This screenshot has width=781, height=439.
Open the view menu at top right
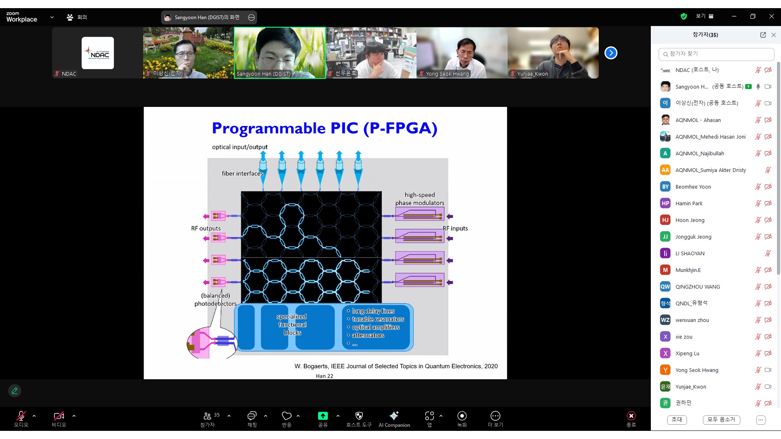point(705,16)
